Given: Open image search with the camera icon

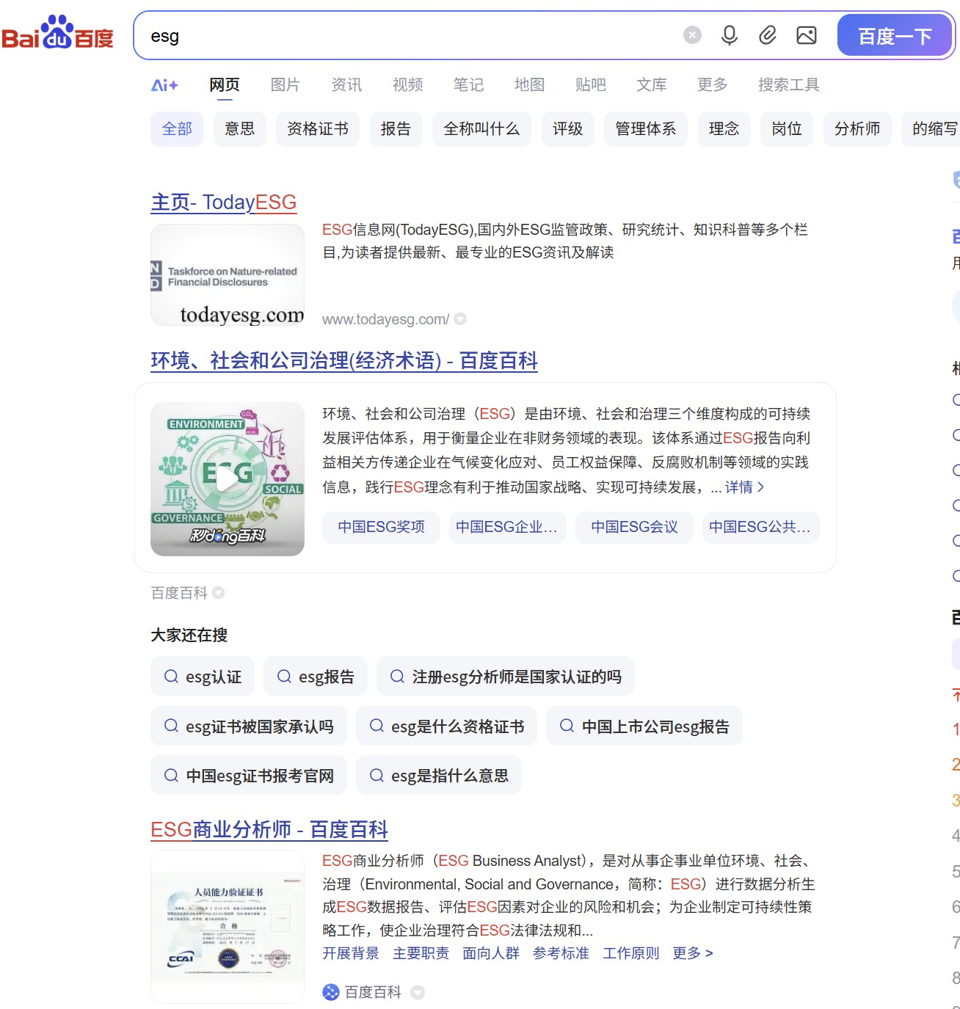Looking at the screenshot, I should point(806,34).
